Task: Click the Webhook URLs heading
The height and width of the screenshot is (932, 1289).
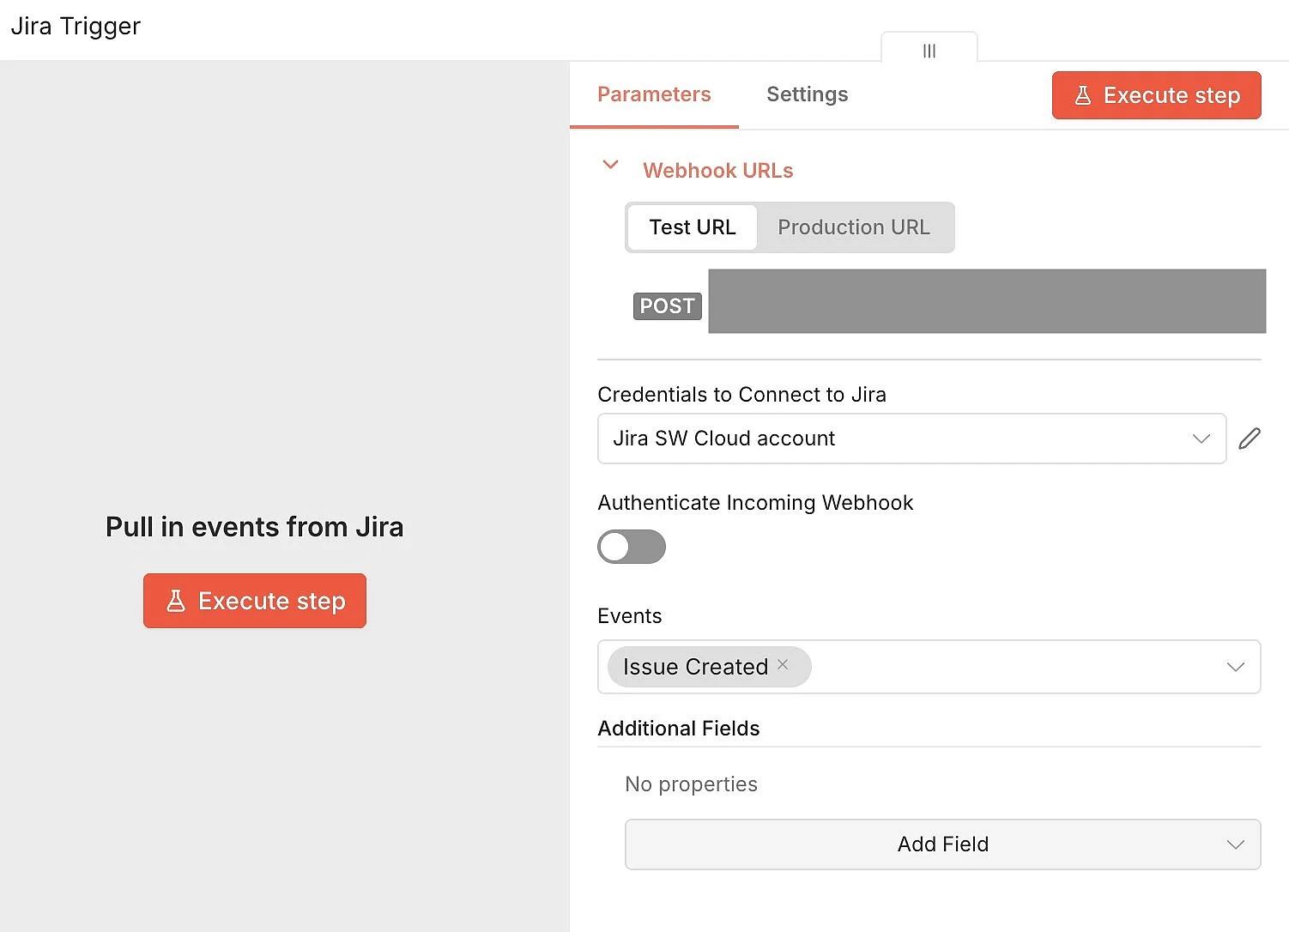Action: (718, 171)
